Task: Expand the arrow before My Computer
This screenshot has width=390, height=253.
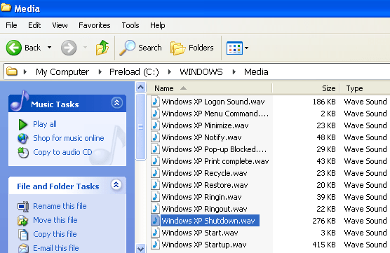Action: click(25, 71)
